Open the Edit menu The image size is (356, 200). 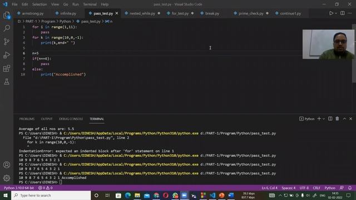tap(24, 4)
